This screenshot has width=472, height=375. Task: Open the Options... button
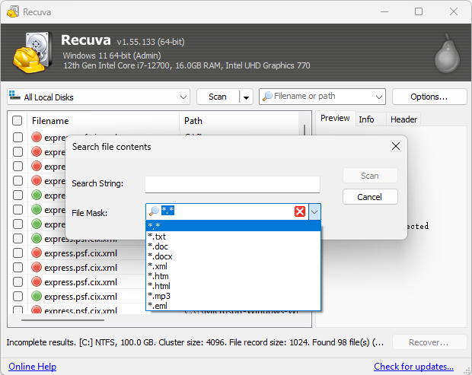coord(429,97)
